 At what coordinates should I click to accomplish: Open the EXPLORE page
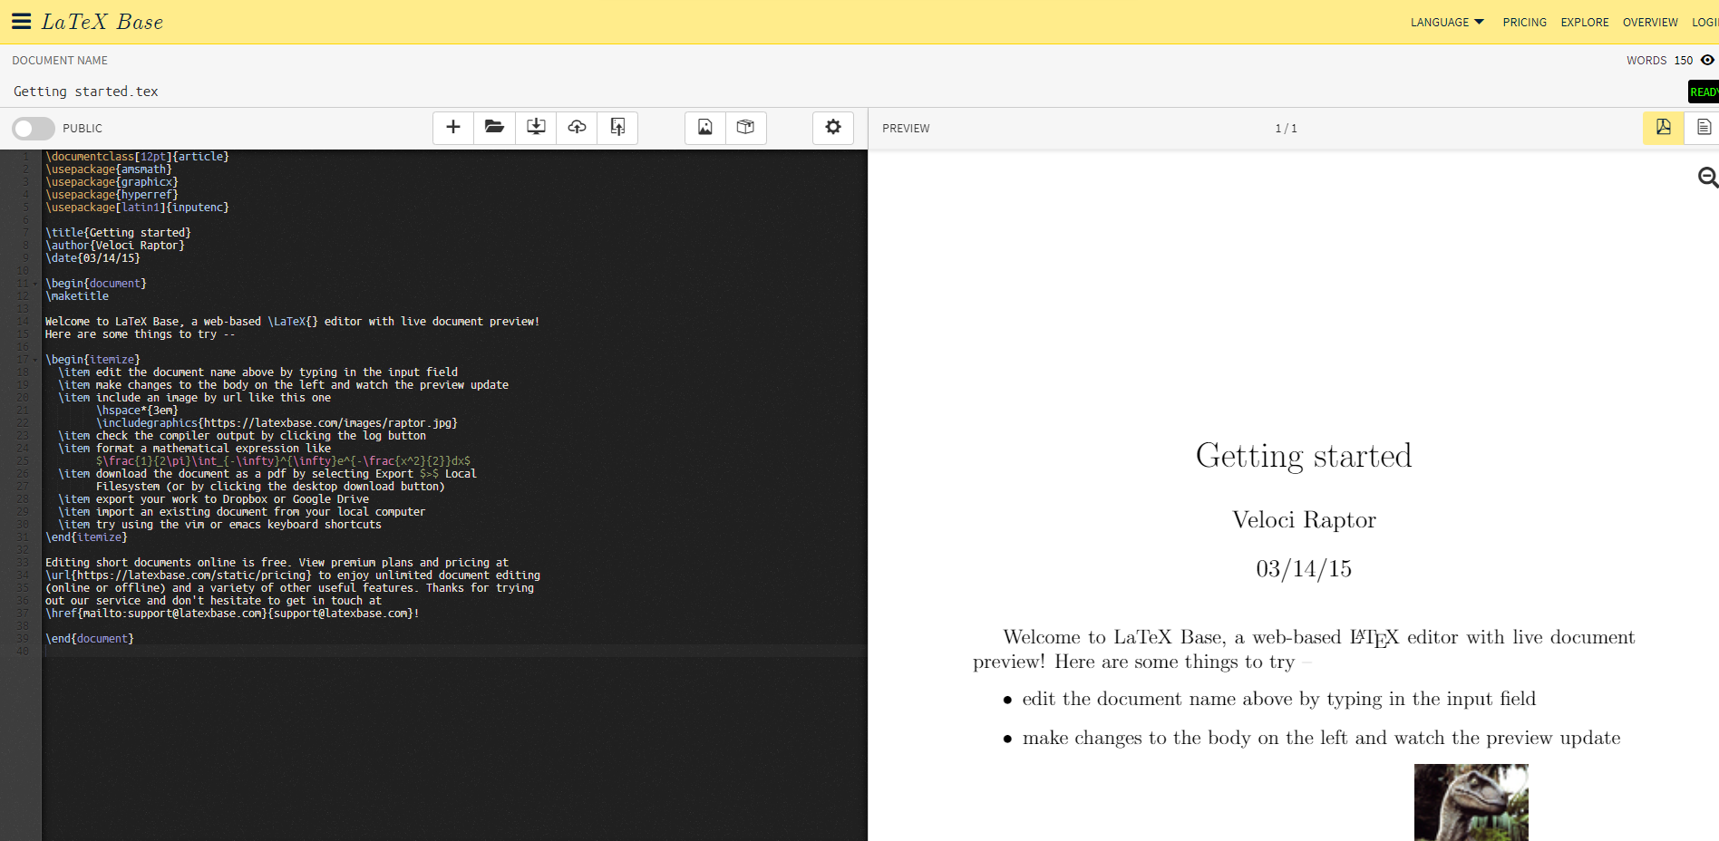(x=1585, y=23)
